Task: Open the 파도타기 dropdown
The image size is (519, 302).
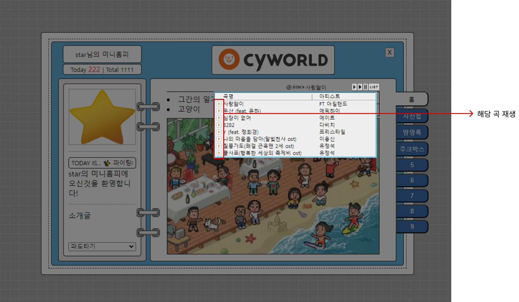Action: 102,246
